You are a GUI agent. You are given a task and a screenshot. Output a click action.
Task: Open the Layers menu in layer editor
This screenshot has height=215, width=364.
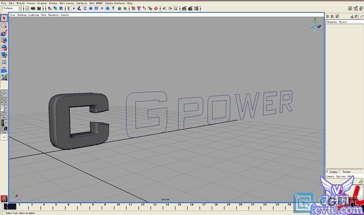tap(330, 176)
